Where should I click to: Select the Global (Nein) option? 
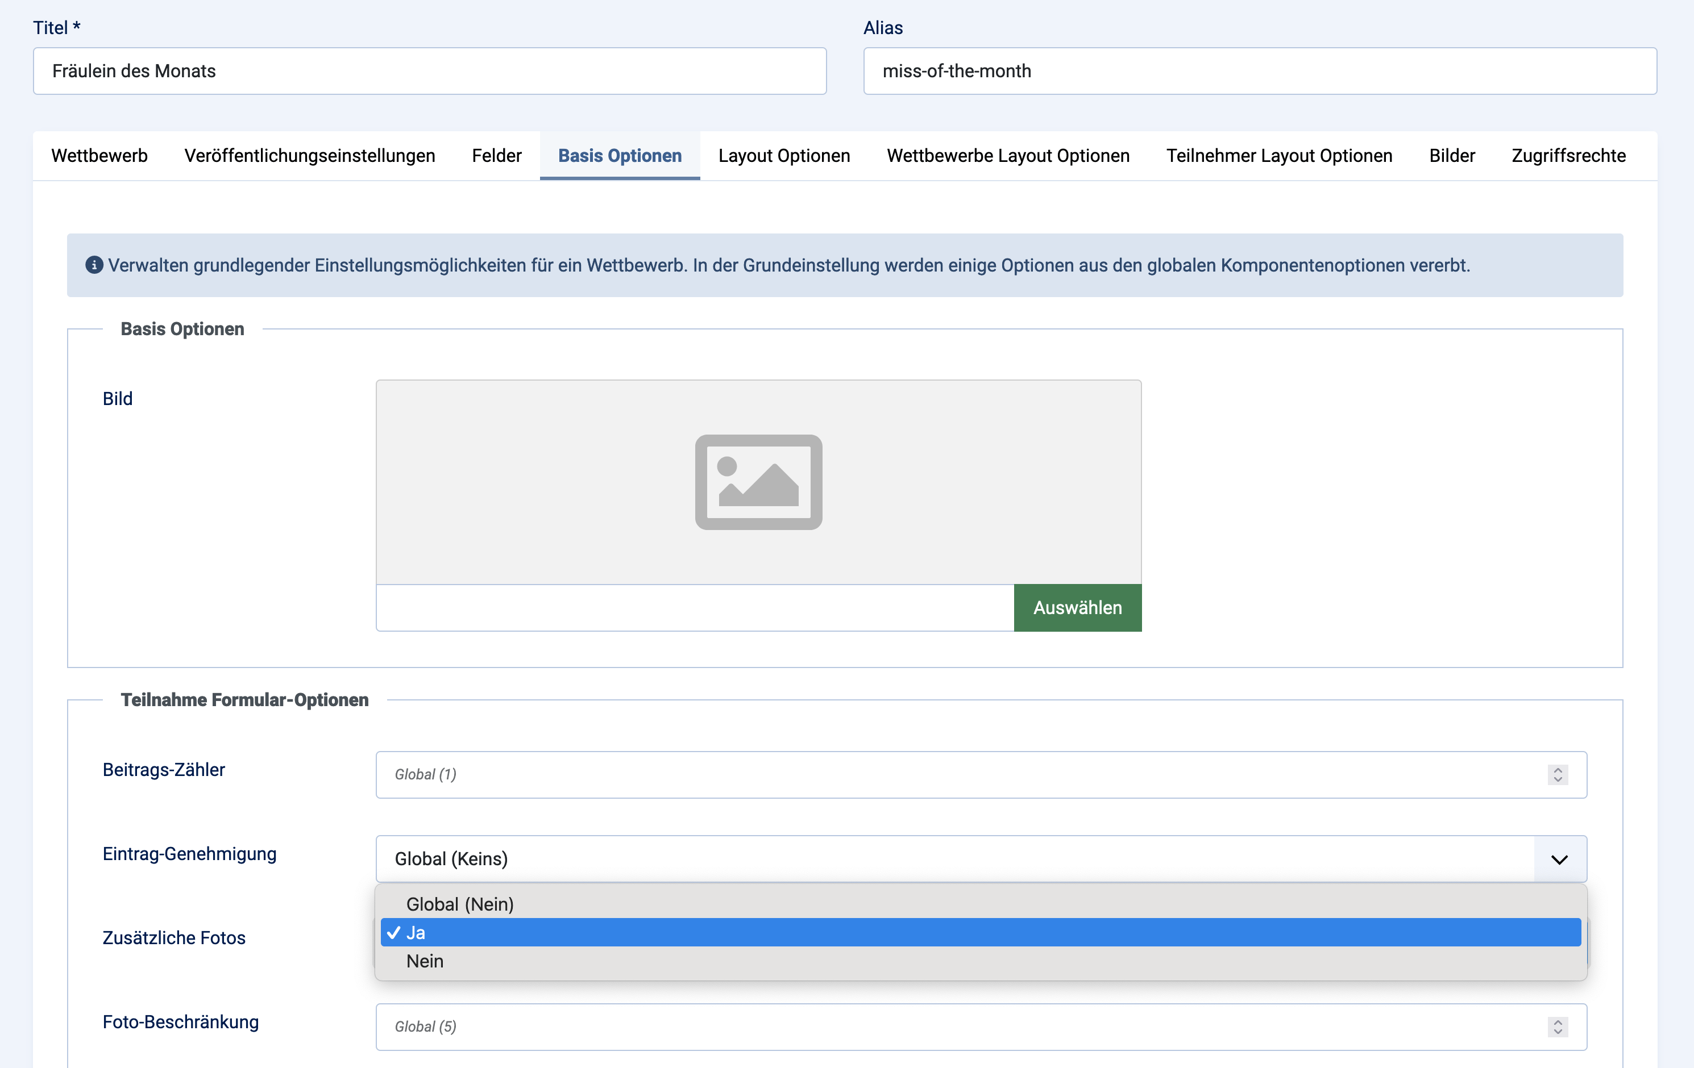tap(459, 904)
